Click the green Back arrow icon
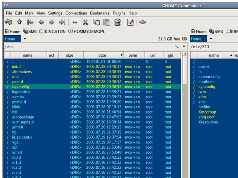Viewport: 238px width, 178px height. (41, 22)
